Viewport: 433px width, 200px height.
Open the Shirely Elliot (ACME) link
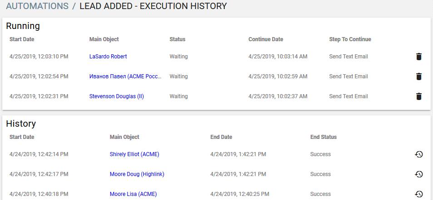(x=134, y=154)
